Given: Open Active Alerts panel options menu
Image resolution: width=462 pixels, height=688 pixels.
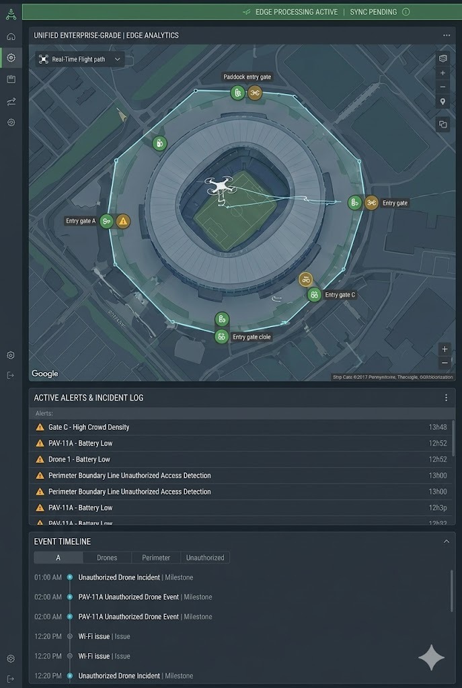Looking at the screenshot, I should point(446,398).
